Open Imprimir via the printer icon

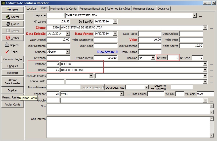13,45
